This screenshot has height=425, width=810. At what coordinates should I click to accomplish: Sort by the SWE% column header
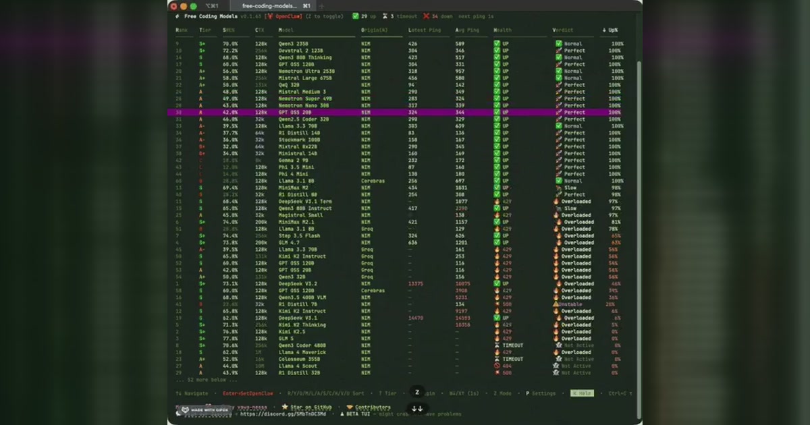(230, 30)
